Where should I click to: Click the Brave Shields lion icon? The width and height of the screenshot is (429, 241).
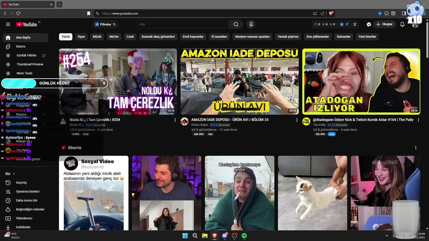pos(331,13)
